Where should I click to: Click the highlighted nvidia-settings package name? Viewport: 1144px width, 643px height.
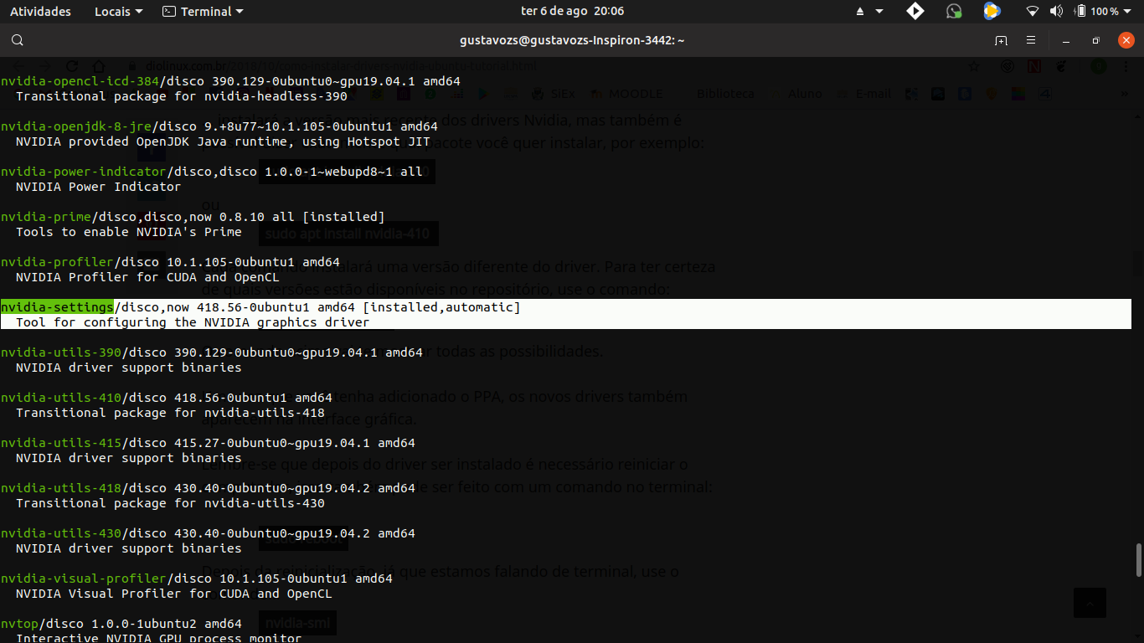click(57, 307)
